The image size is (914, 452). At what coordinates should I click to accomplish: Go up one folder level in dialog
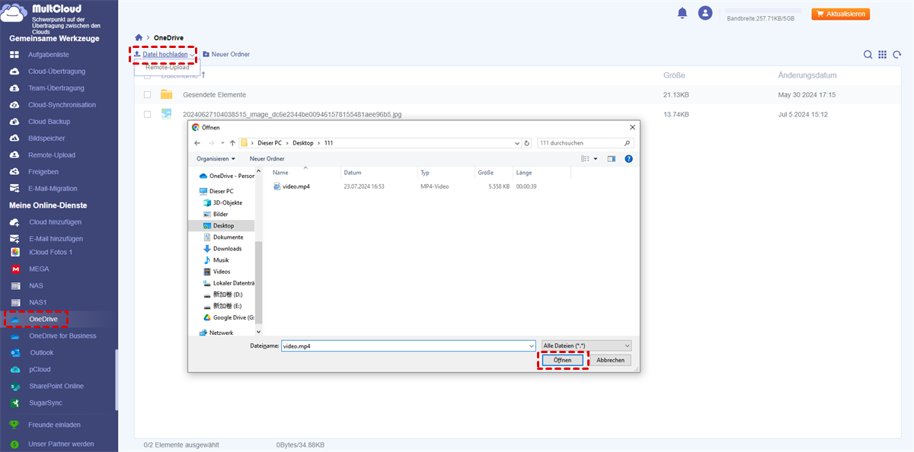pyautogui.click(x=232, y=143)
